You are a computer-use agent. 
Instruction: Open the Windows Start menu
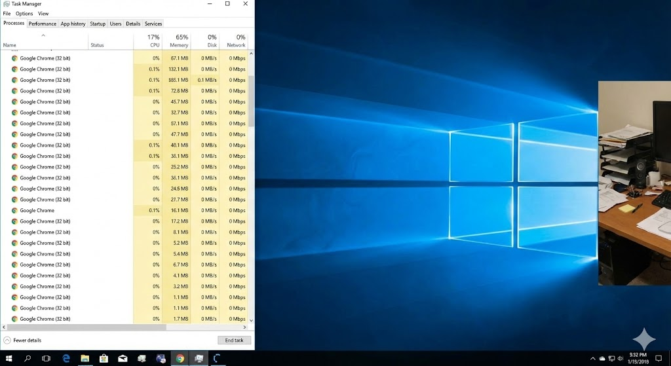coord(9,358)
